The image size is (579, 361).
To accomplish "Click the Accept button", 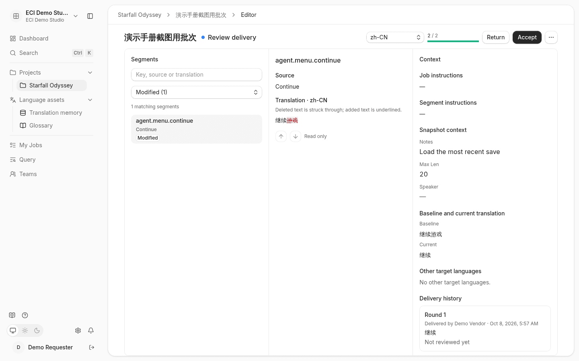I will pos(527,37).
